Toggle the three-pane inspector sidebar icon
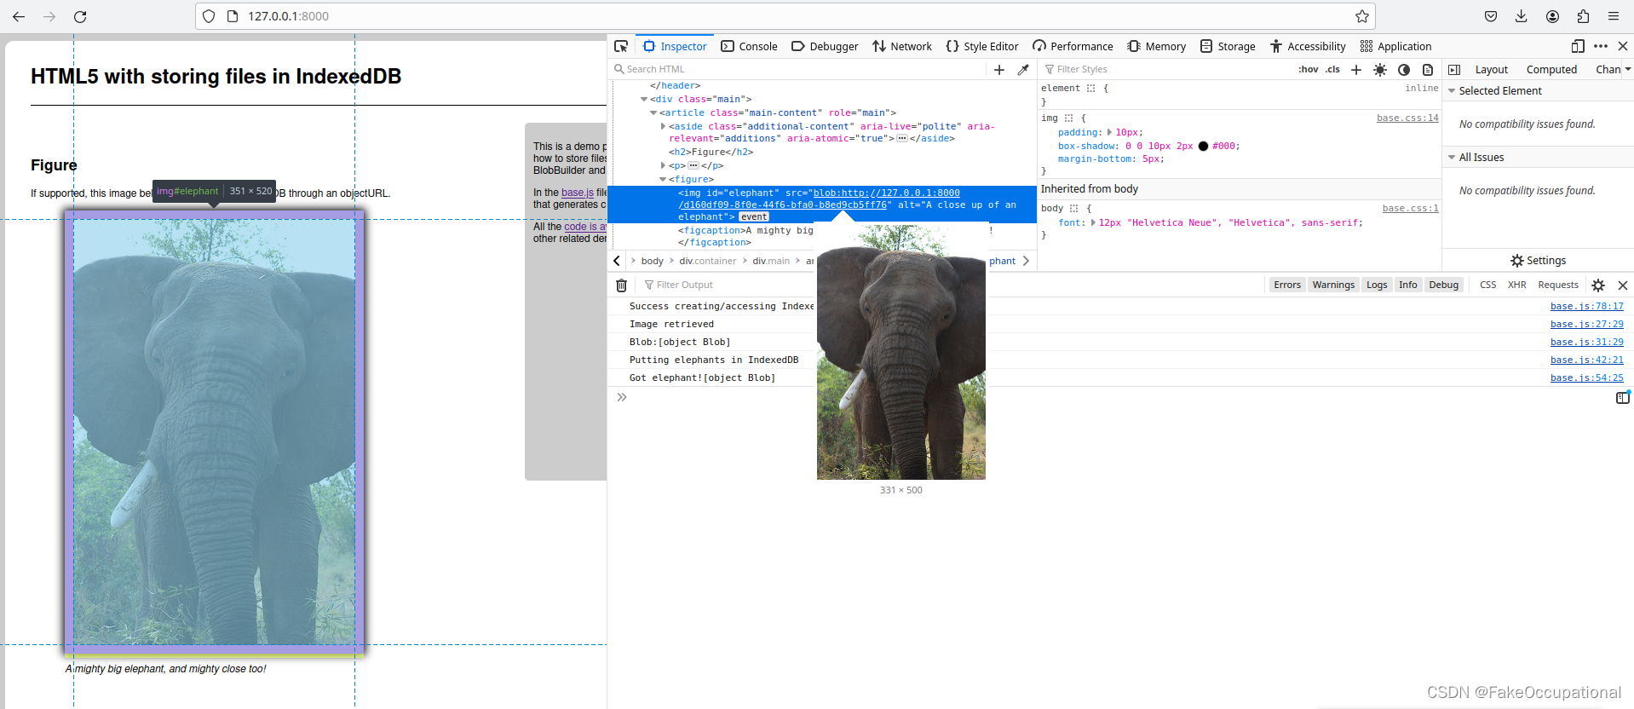1634x709 pixels. click(x=1454, y=70)
